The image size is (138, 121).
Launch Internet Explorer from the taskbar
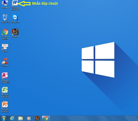pyautogui.click(x=12, y=118)
